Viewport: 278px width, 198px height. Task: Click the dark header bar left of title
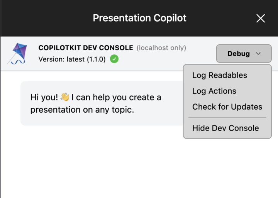(42, 18)
